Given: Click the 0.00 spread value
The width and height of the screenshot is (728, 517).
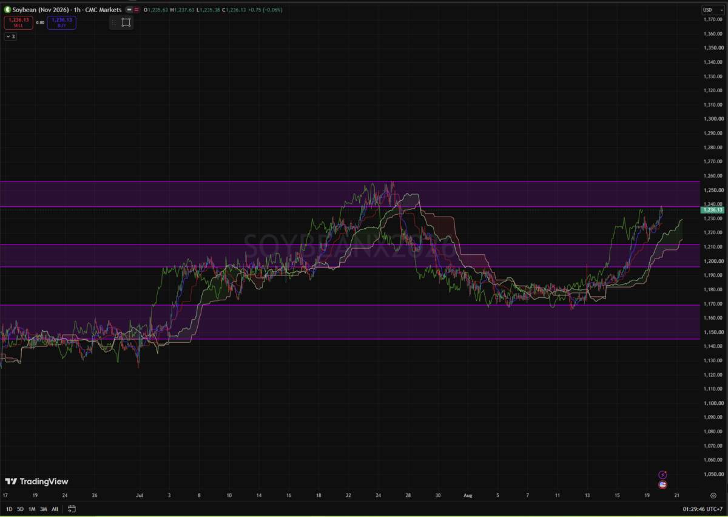Looking at the screenshot, I should 40,22.
